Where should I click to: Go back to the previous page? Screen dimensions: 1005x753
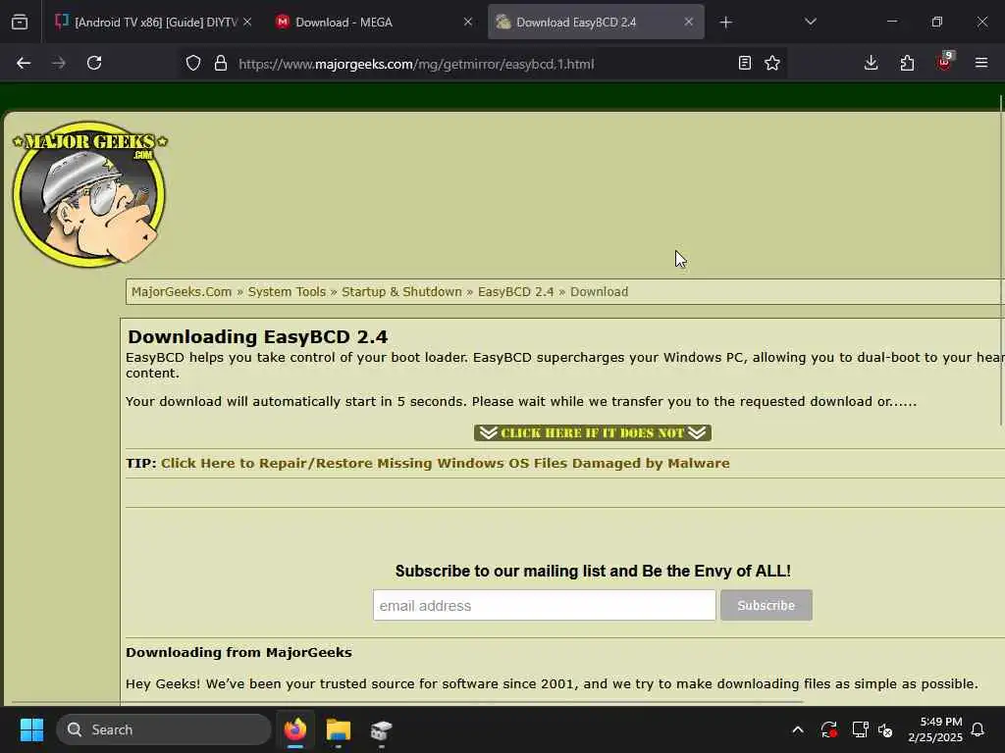(x=24, y=63)
